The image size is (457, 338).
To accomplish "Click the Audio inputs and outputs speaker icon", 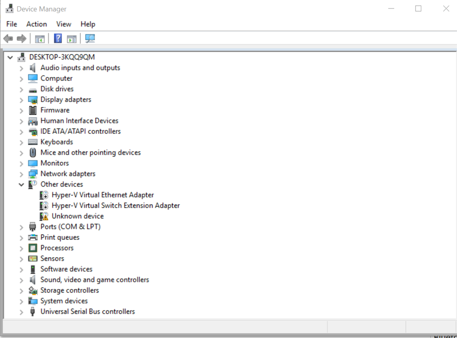I will pyautogui.click(x=33, y=68).
